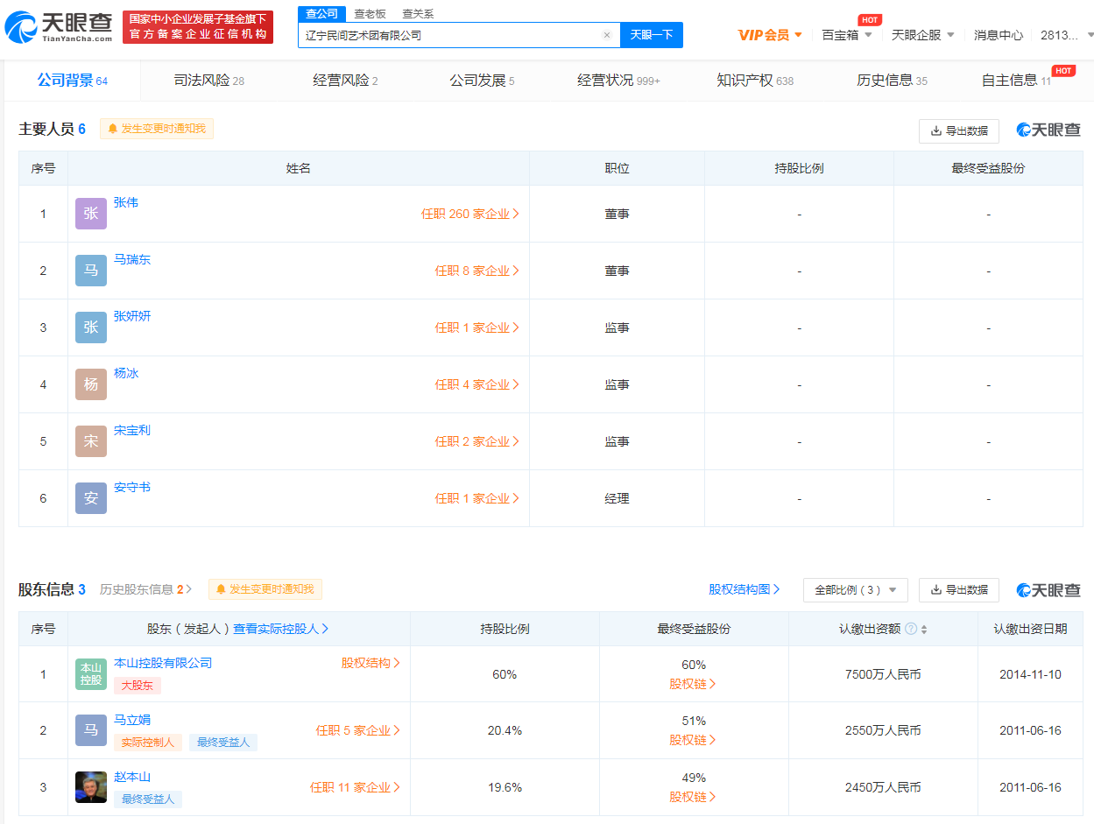Image resolution: width=1094 pixels, height=824 pixels.
Task: Expand 马立娟's 任职 5 家企业 link
Action: pos(358,730)
